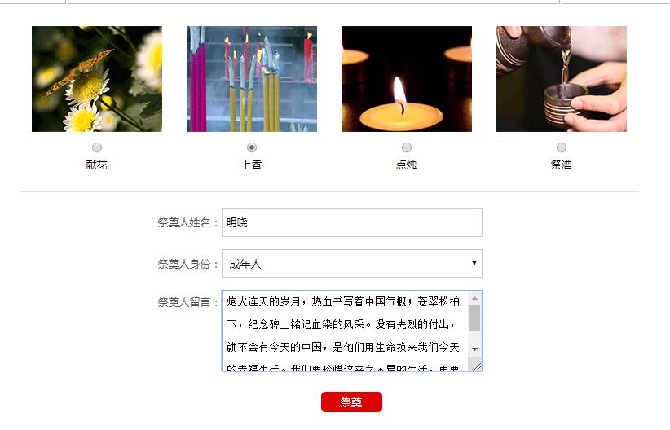The image size is (670, 430).
Task: Select the 上香 radio button
Action: coord(252,147)
